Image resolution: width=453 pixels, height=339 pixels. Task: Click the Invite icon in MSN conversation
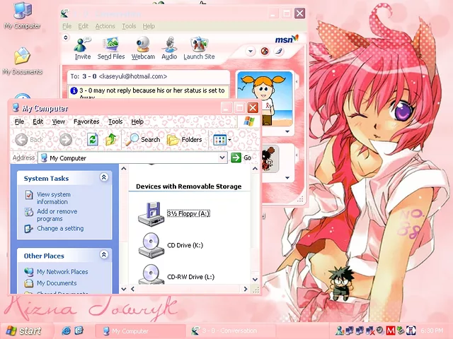tap(83, 47)
